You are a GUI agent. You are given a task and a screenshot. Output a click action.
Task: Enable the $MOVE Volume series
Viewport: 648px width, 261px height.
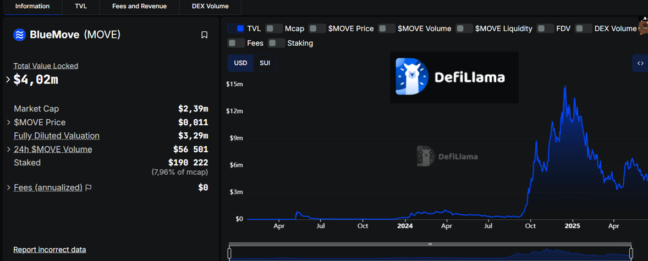pyautogui.click(x=387, y=29)
